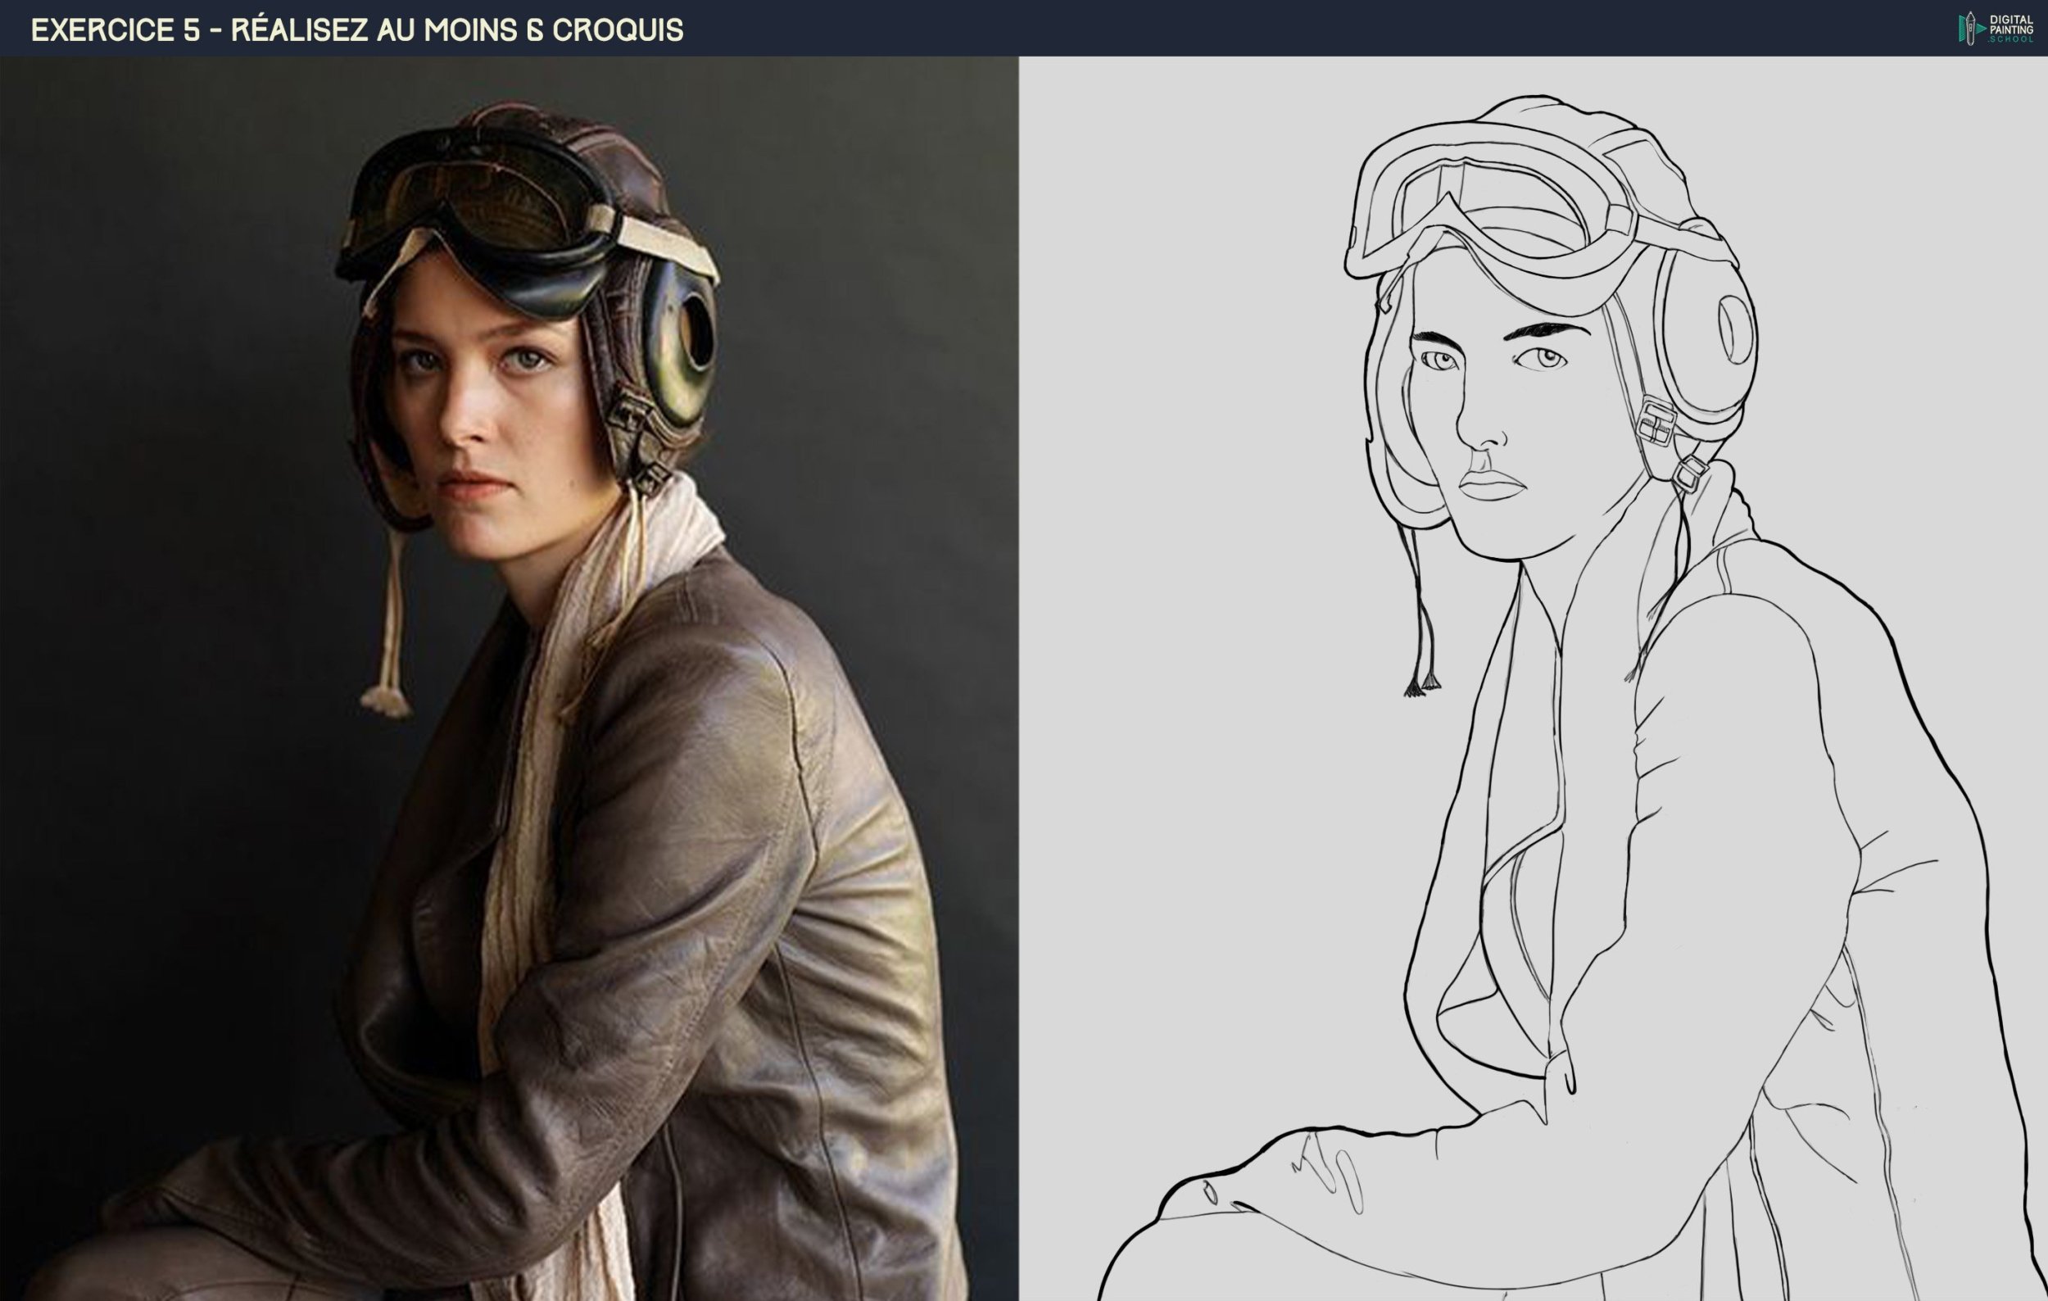Click the helmet strap buckle in the sketch

tap(1655, 424)
